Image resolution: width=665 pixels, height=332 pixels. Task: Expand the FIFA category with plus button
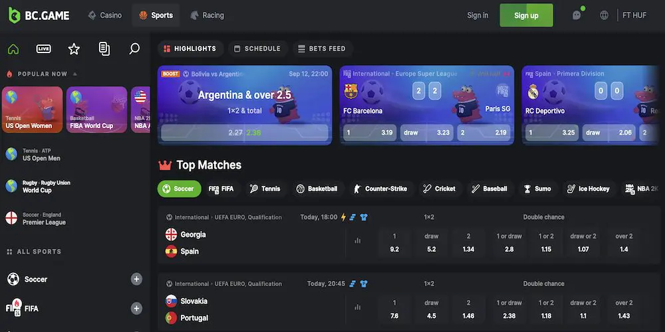(136, 308)
